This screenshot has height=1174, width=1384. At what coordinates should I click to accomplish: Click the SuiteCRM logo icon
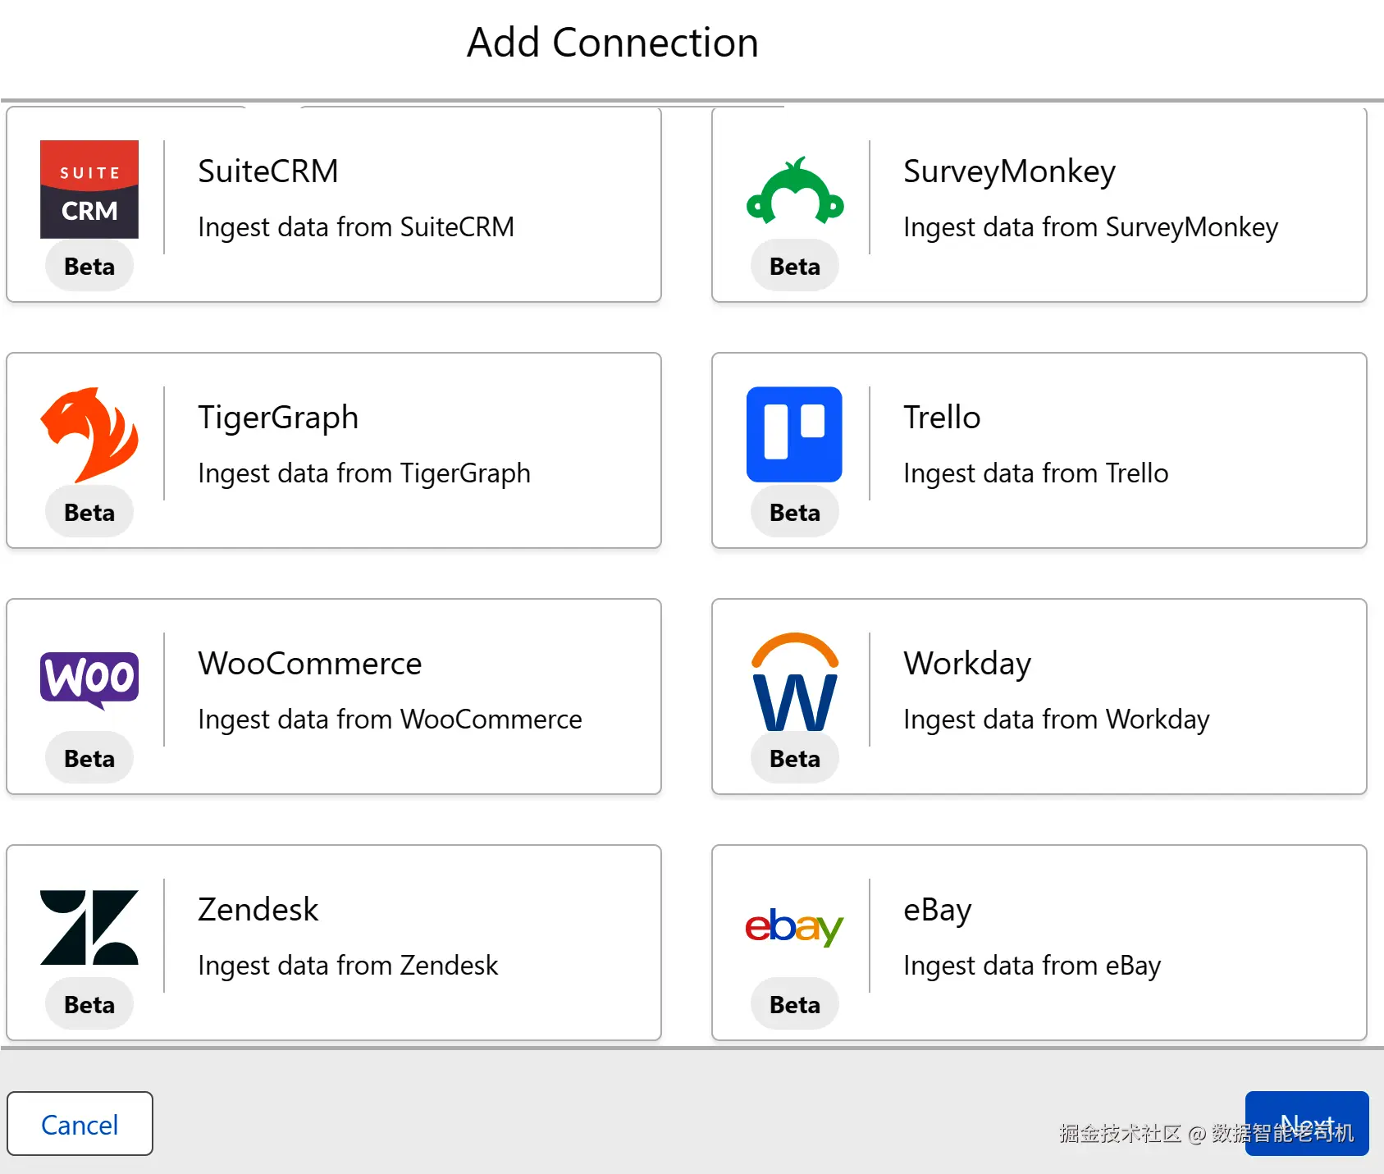(x=89, y=190)
